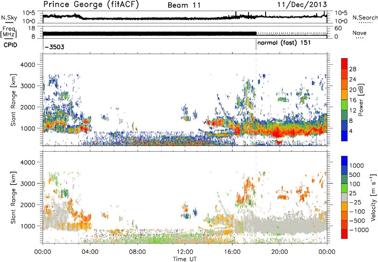Click '3000' on the velocity panel range axis

tap(28, 183)
